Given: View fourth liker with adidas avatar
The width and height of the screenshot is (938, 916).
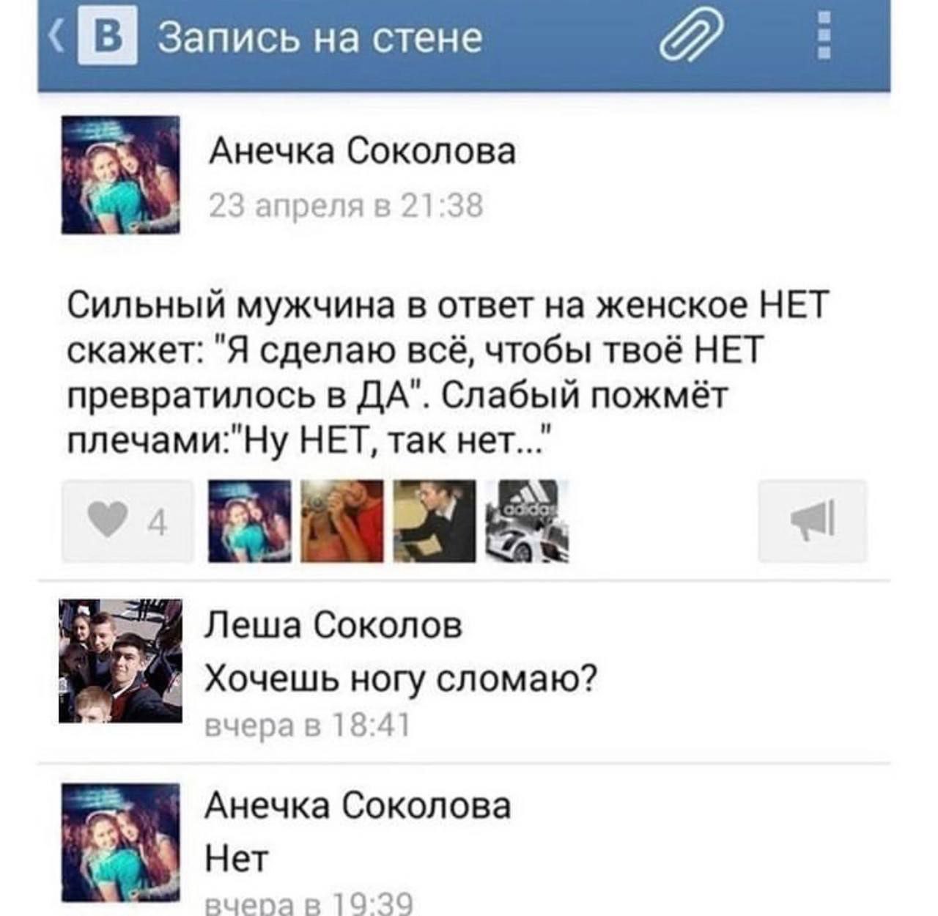Looking at the screenshot, I should tap(528, 521).
